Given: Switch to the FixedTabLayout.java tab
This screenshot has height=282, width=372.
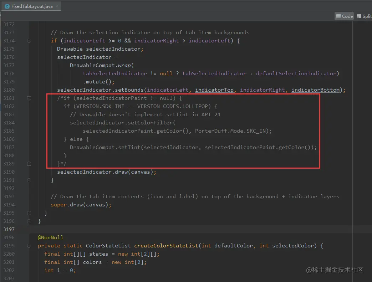Looking at the screenshot, I should click(31, 6).
